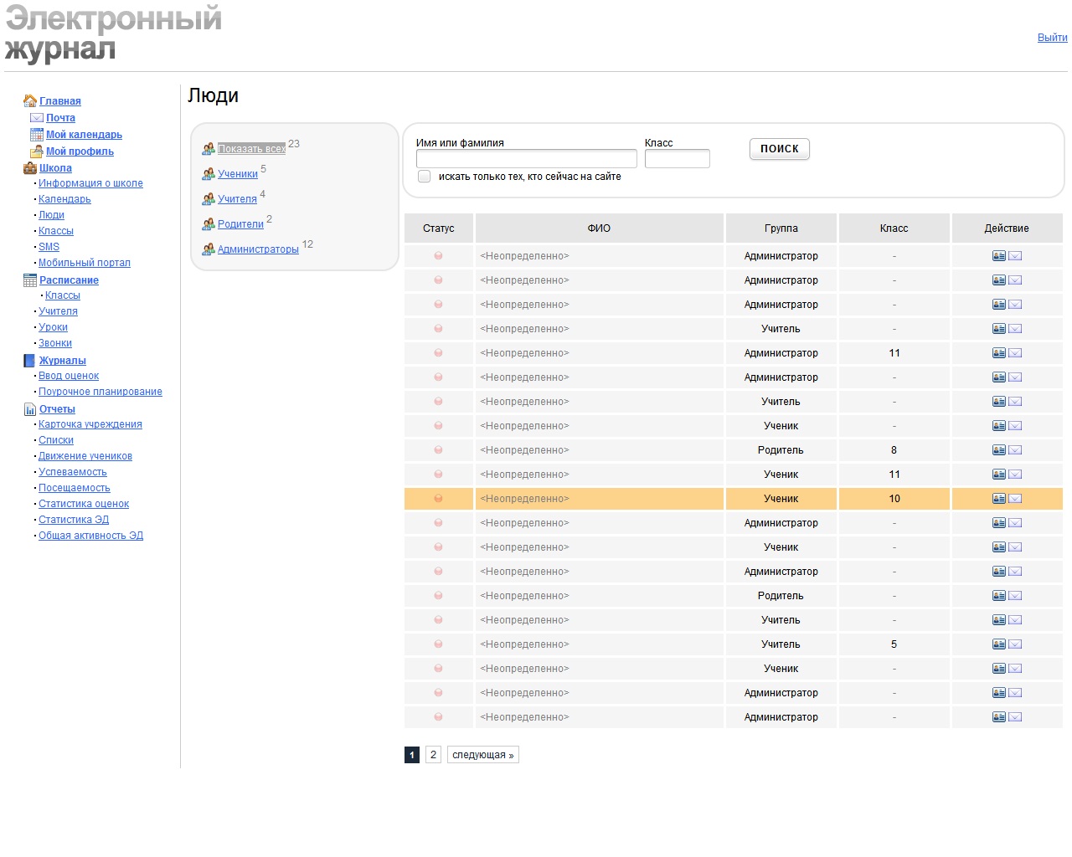Filter people list by Администраторы
The width and height of the screenshot is (1072, 857).
[x=258, y=249]
